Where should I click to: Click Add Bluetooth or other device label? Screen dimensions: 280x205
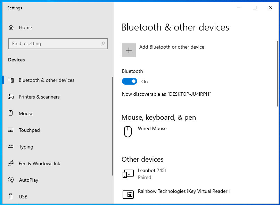point(172,47)
